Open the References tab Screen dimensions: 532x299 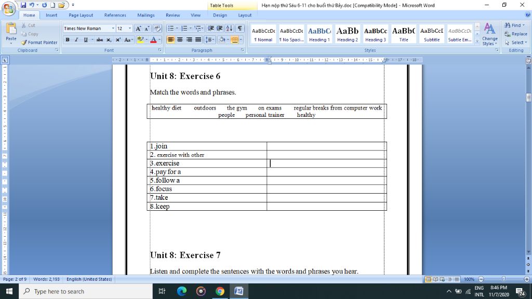(115, 15)
